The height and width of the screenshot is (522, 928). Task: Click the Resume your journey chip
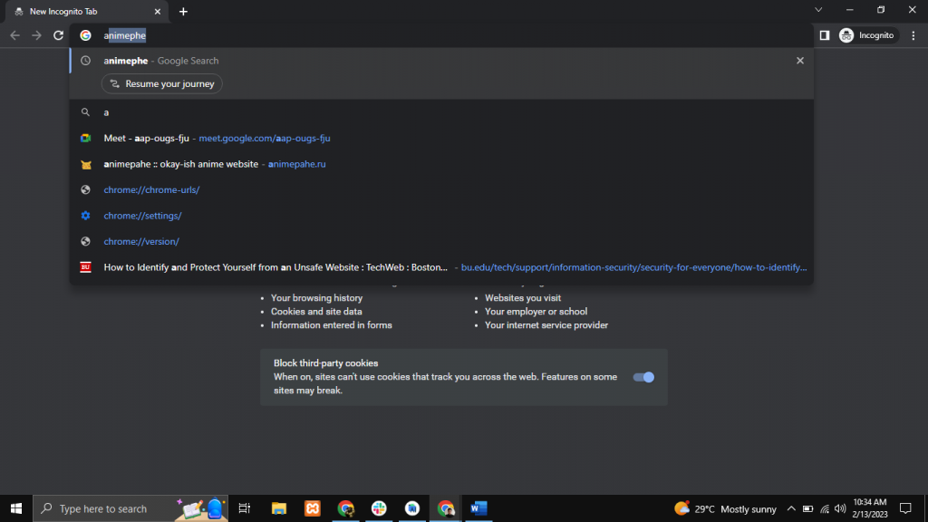coord(162,84)
